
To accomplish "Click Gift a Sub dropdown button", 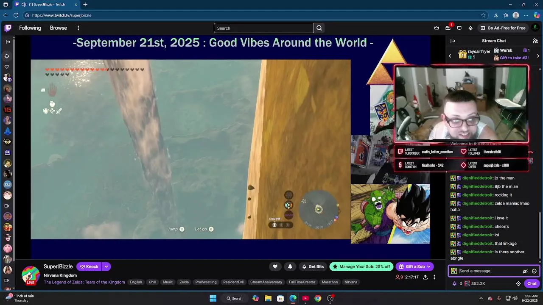I will coord(414,266).
